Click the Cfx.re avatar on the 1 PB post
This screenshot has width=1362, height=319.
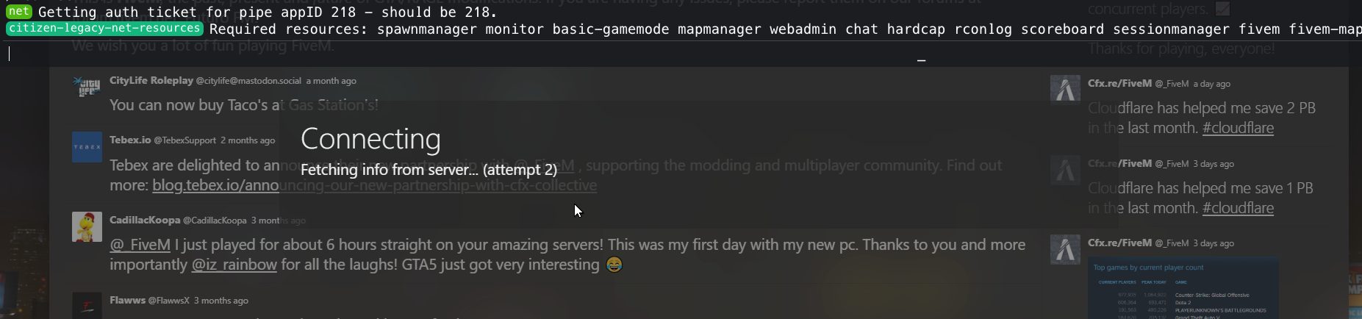tap(1065, 170)
